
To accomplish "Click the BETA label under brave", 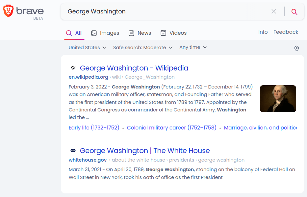I will pos(38,18).
